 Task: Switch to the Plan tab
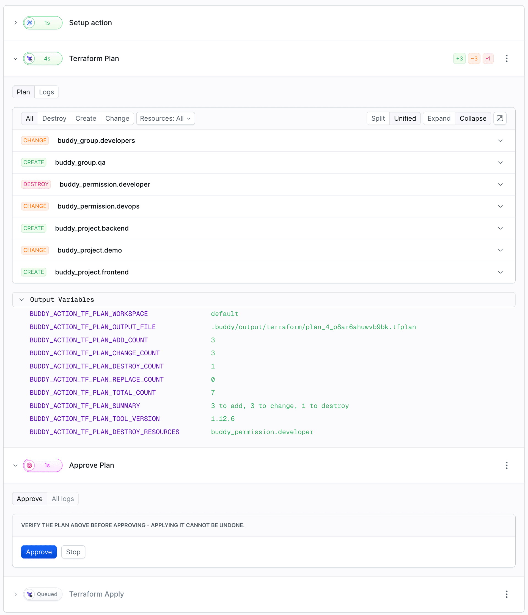(23, 92)
